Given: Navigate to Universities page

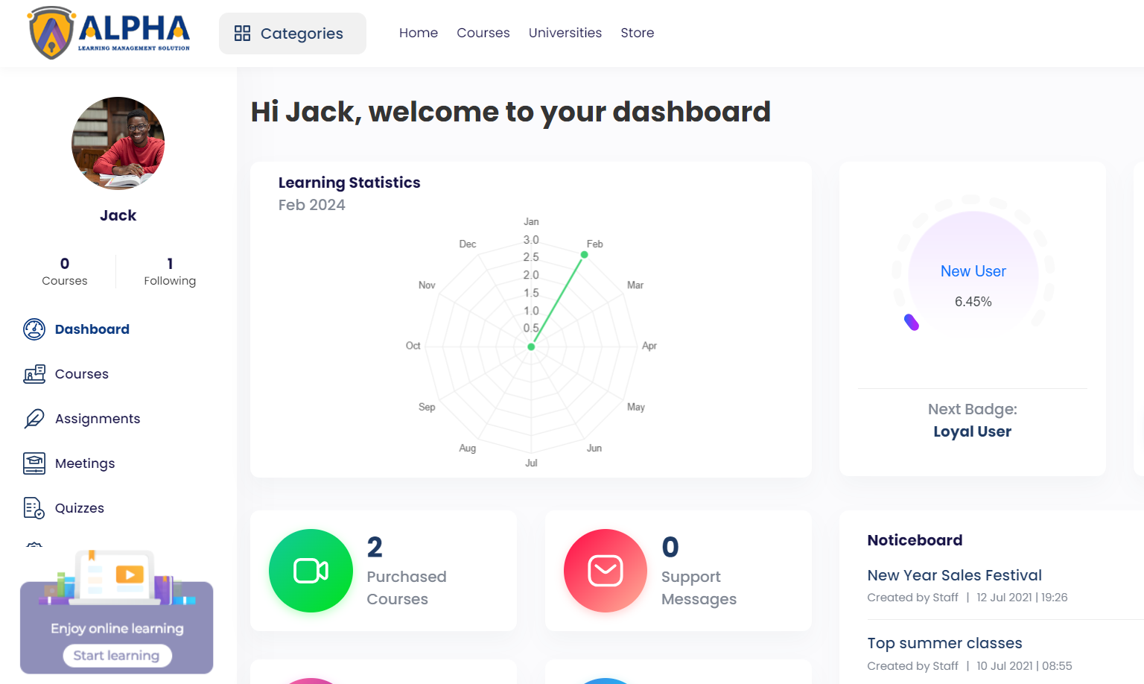Looking at the screenshot, I should pyautogui.click(x=565, y=33).
